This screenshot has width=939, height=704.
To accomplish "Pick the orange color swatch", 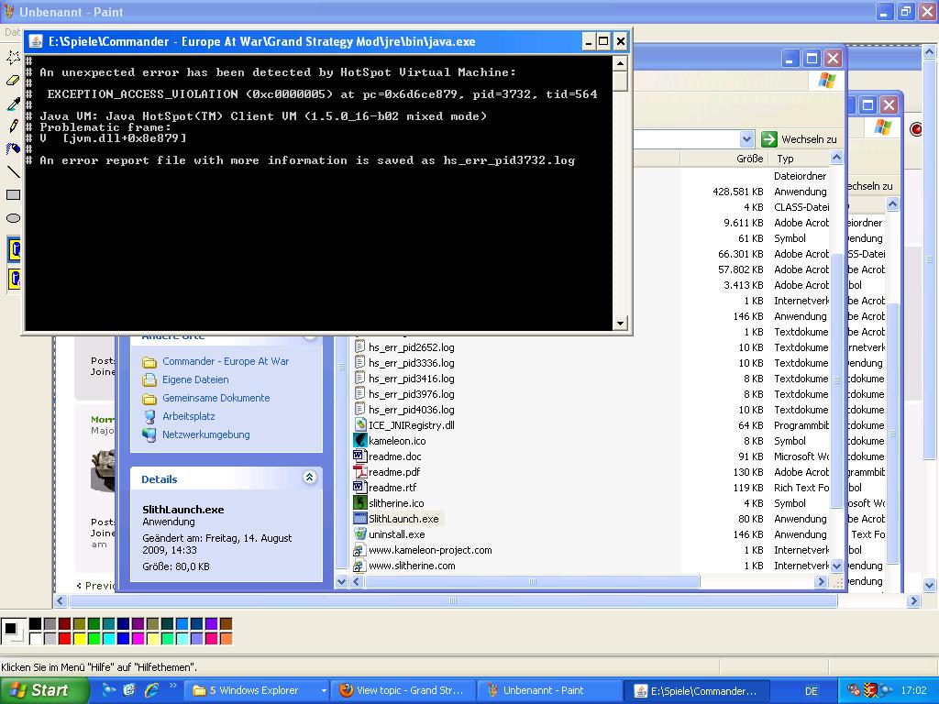I will coord(226,639).
